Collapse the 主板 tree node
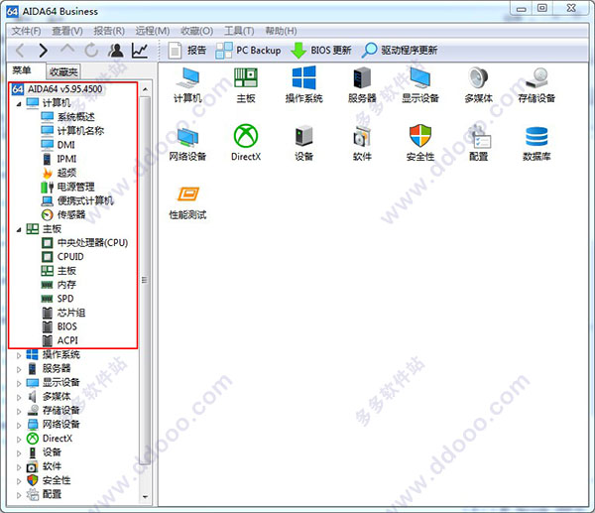The image size is (595, 513). [19, 230]
